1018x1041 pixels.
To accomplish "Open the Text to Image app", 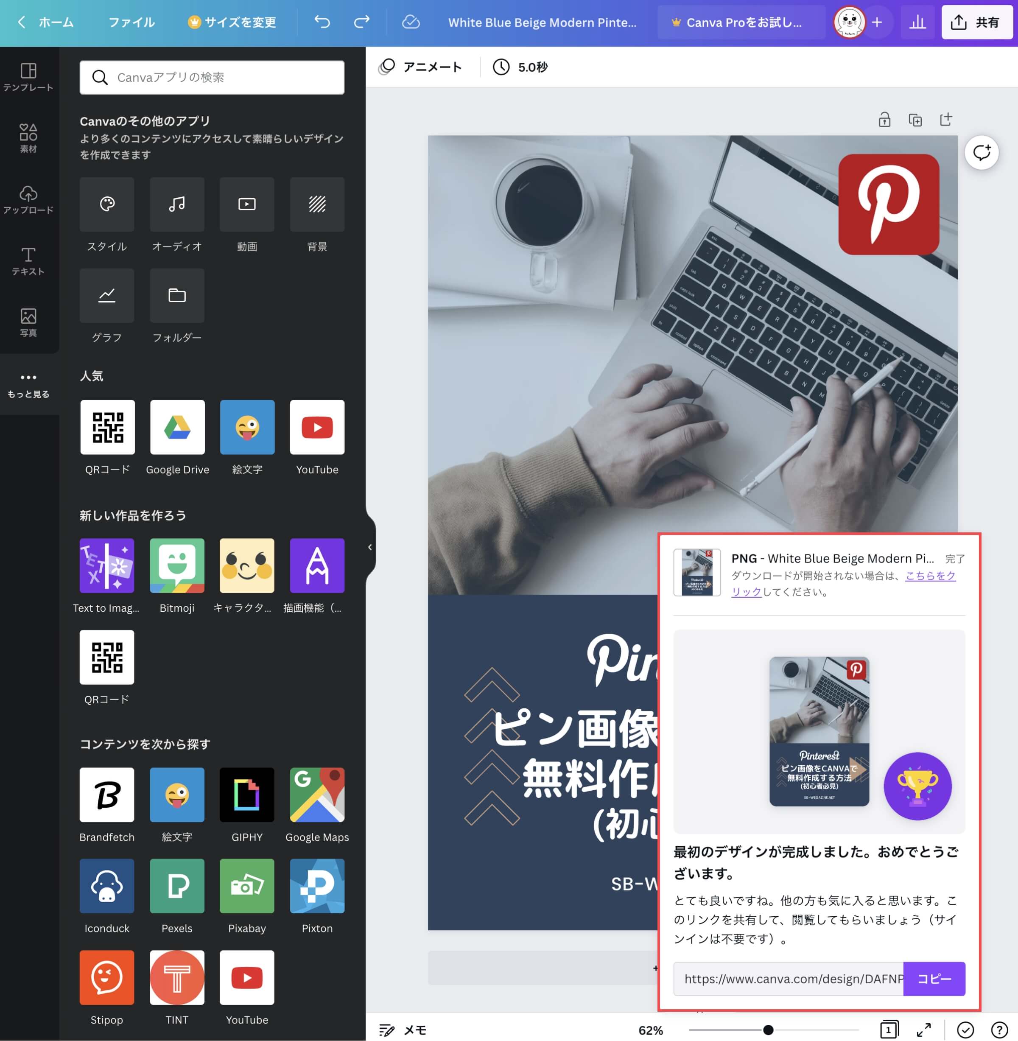I will tap(107, 566).
